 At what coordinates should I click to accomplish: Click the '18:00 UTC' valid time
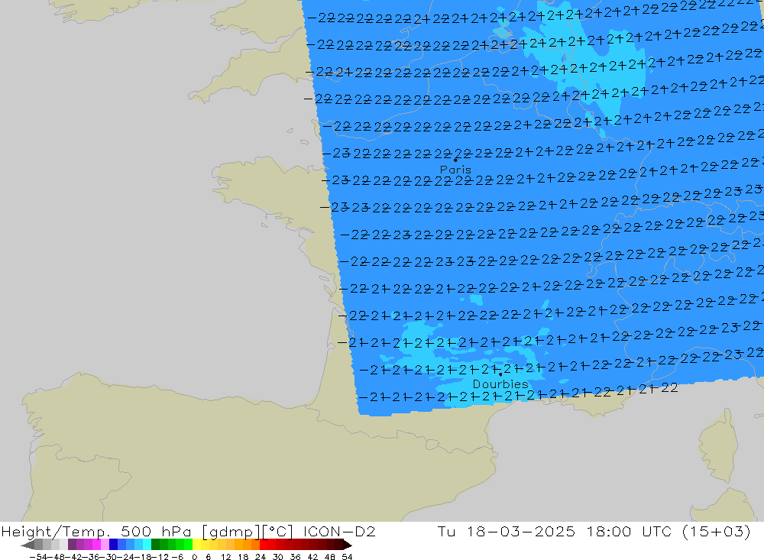click(x=627, y=531)
